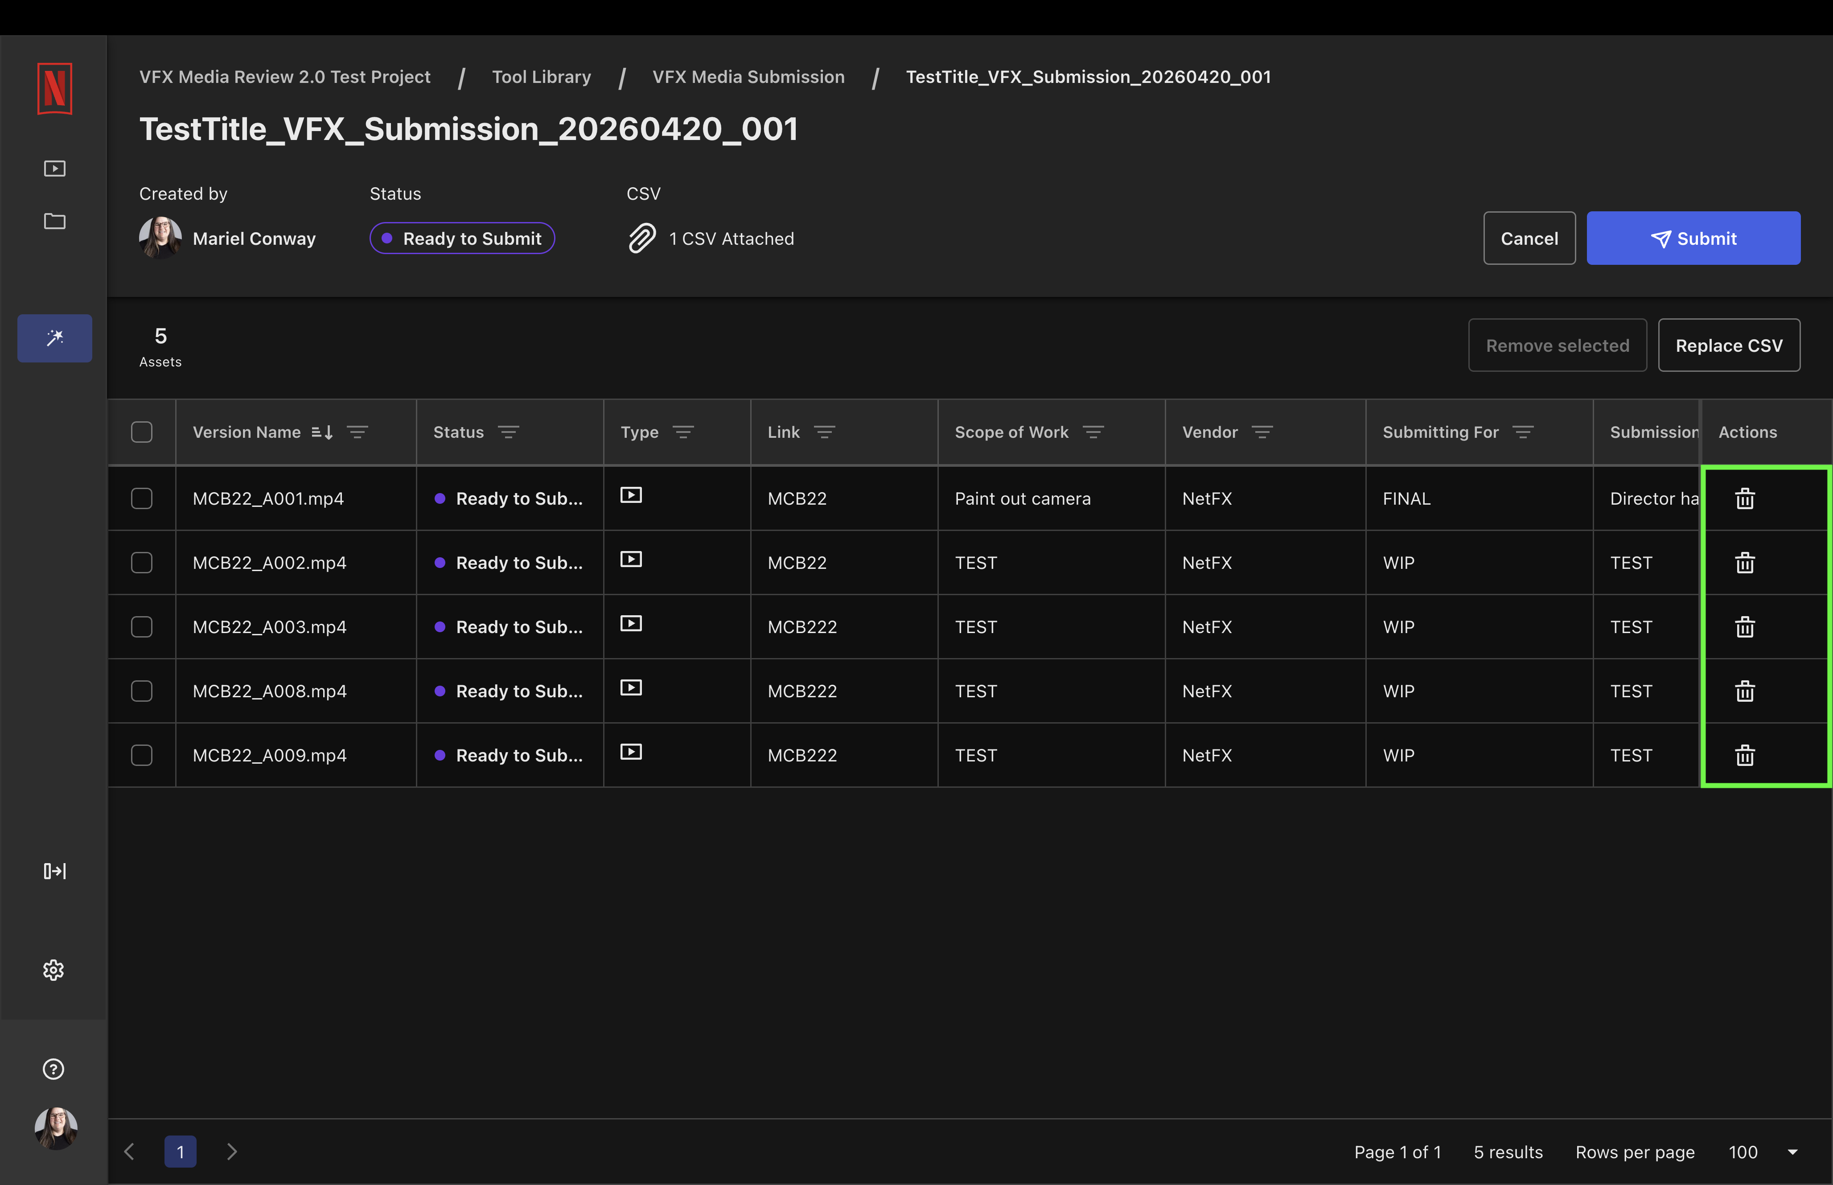The image size is (1833, 1185).
Task: Click Mariel Conway creator avatar
Action: (x=161, y=239)
